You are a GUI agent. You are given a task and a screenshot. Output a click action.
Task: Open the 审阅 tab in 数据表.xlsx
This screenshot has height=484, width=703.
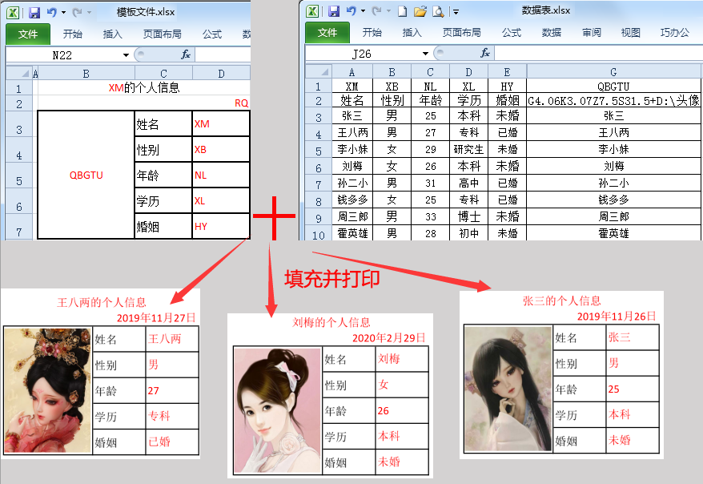click(592, 32)
